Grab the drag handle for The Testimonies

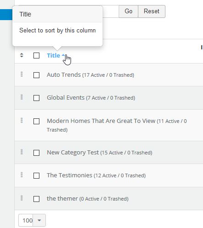tap(22, 175)
